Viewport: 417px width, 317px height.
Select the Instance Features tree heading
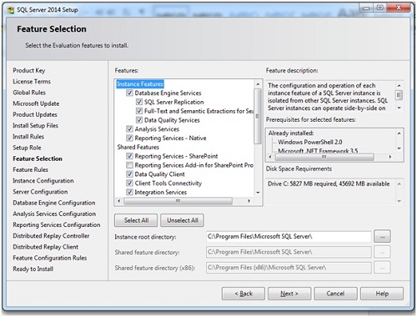point(140,84)
